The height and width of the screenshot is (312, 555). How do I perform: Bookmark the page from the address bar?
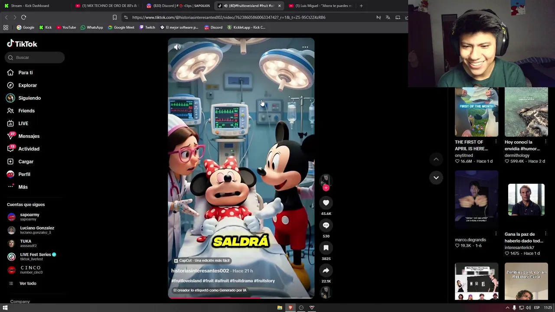(x=114, y=17)
